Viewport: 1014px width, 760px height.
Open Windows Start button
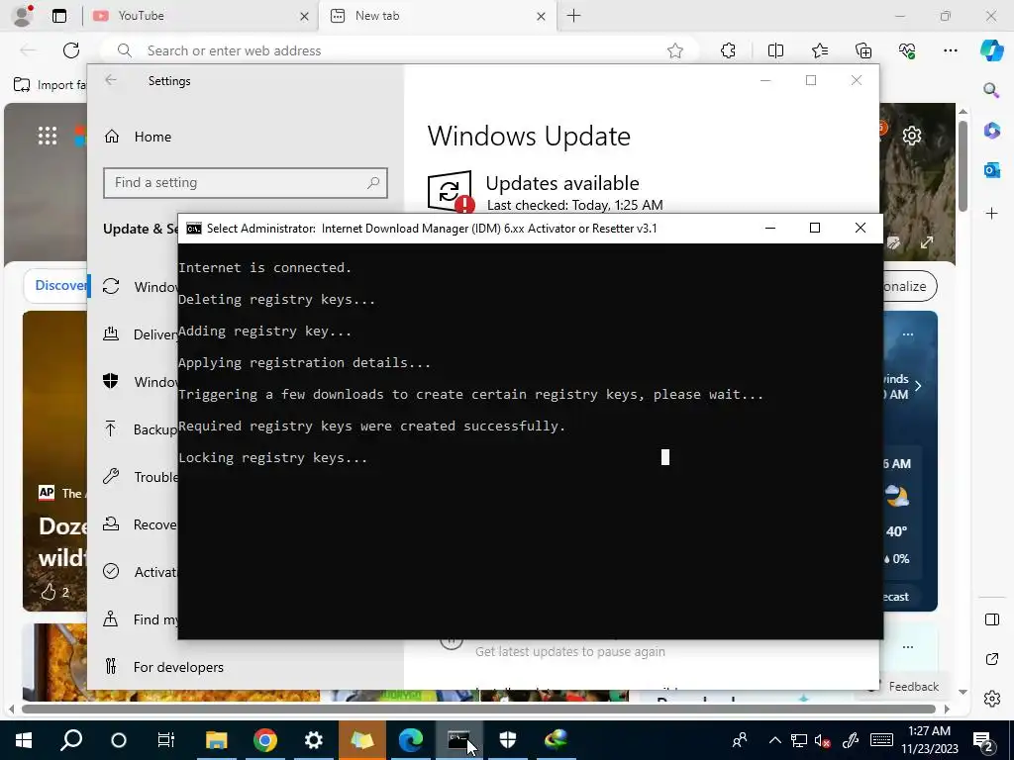[24, 740]
